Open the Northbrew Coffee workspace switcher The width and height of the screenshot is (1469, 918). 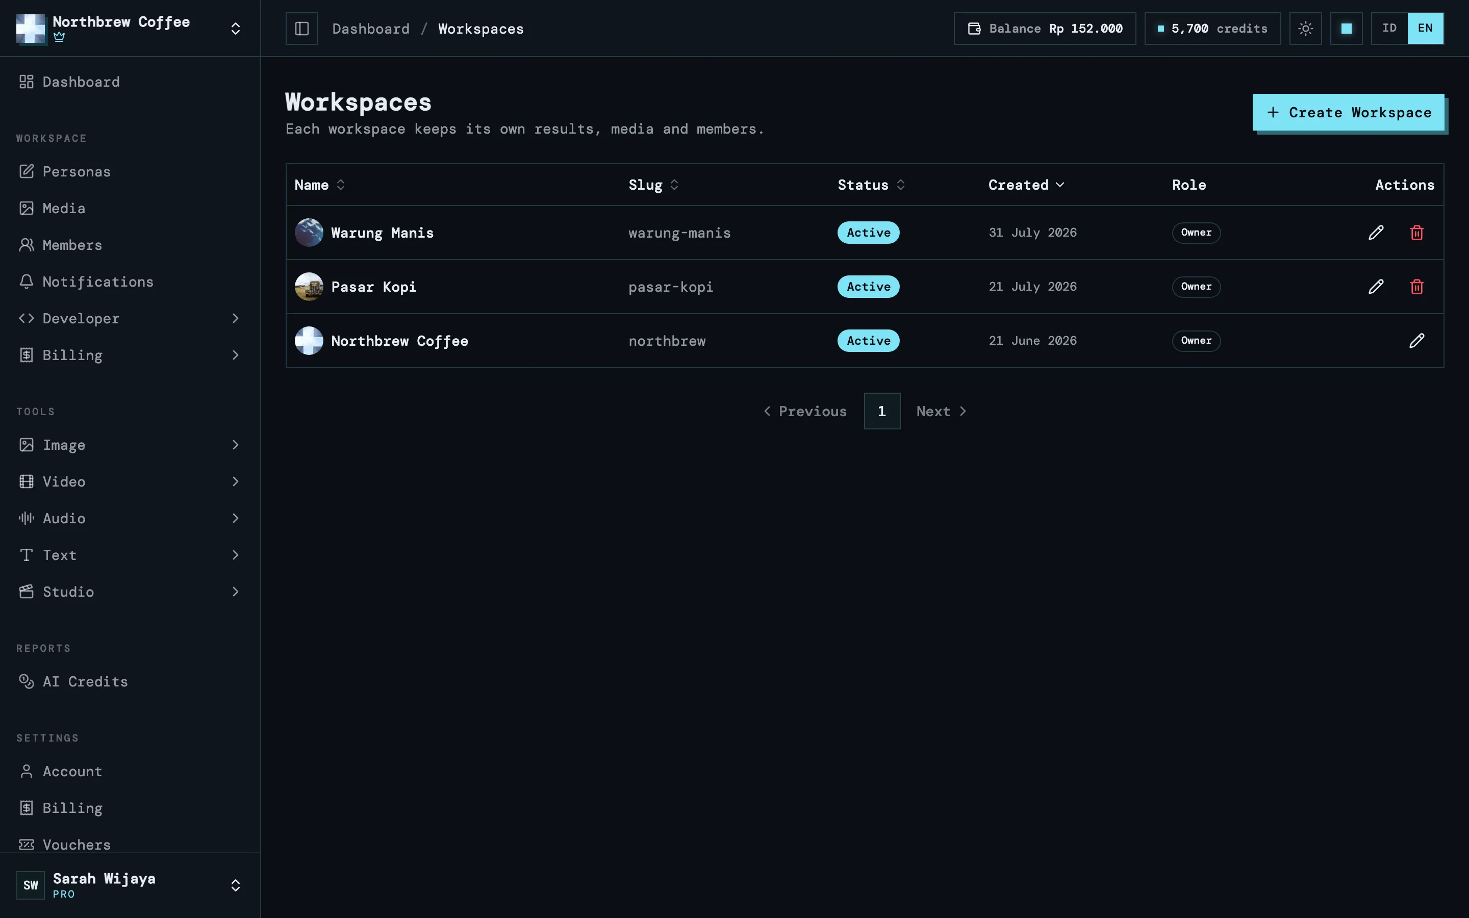click(129, 29)
